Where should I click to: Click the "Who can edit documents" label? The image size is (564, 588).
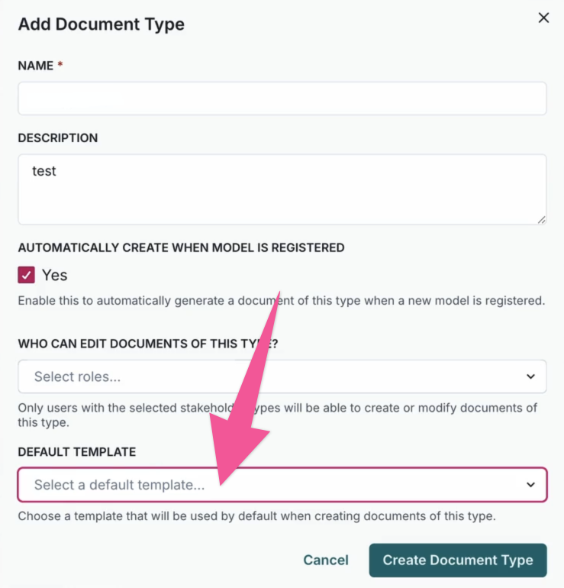click(x=147, y=344)
